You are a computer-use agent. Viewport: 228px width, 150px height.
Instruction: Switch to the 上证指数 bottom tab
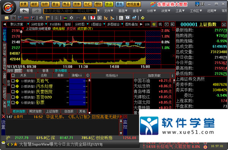(x=52, y=111)
